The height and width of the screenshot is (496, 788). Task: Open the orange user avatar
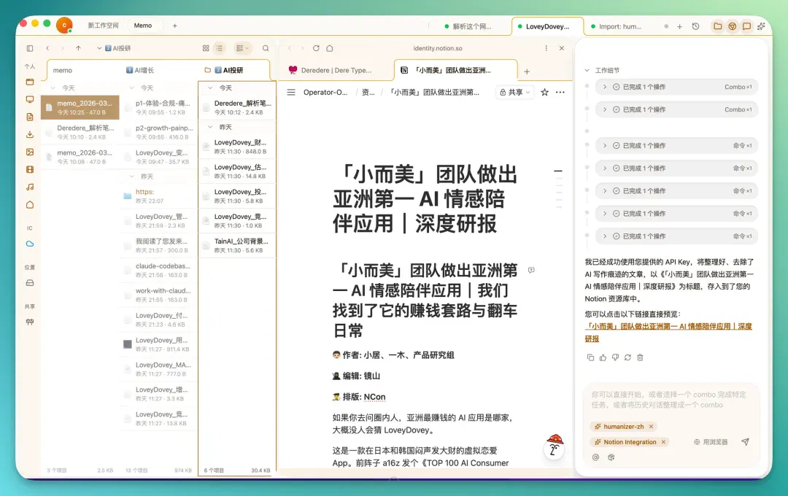(x=64, y=25)
